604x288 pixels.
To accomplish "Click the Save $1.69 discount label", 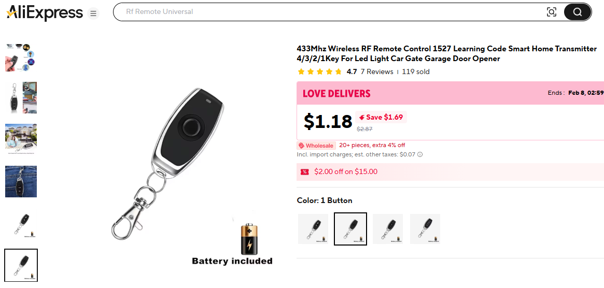I will coord(381,117).
